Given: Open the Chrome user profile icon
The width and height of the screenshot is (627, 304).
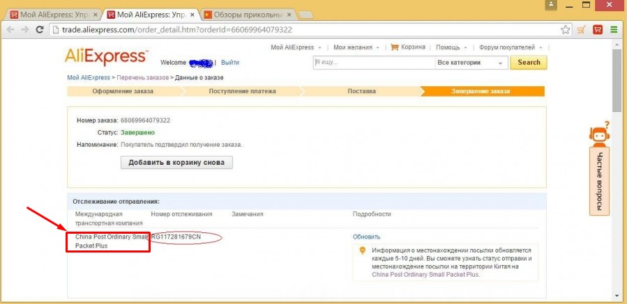Looking at the screenshot, I should 552,4.
